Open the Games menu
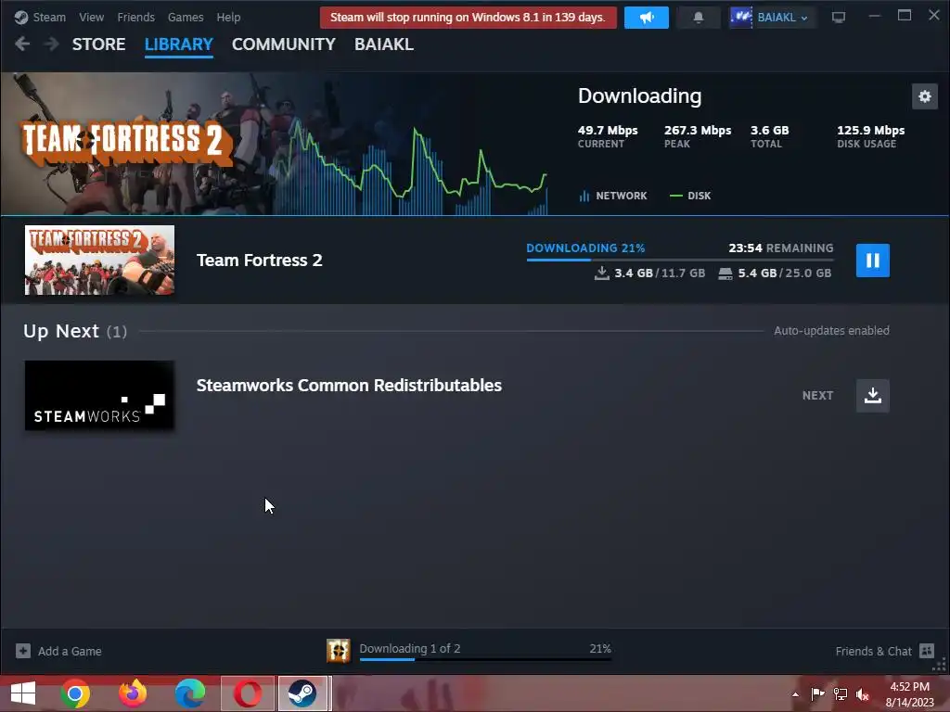Viewport: 950px width, 712px height. click(186, 18)
